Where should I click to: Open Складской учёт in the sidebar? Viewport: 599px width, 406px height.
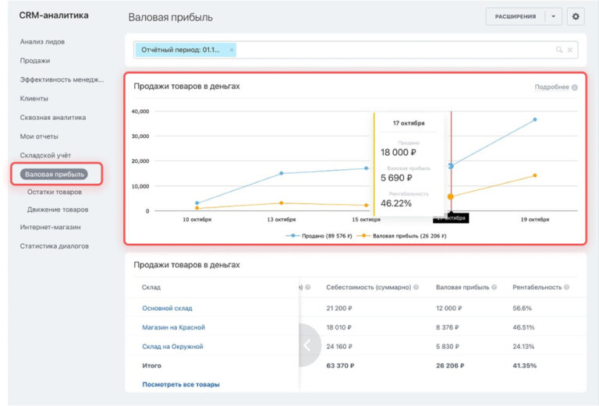click(45, 155)
